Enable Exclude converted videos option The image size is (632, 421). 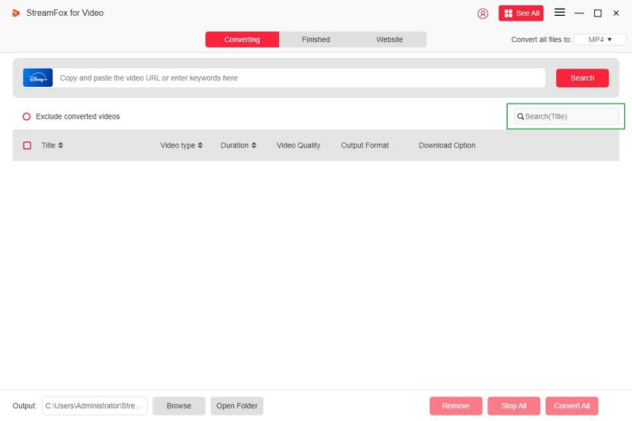(x=26, y=117)
